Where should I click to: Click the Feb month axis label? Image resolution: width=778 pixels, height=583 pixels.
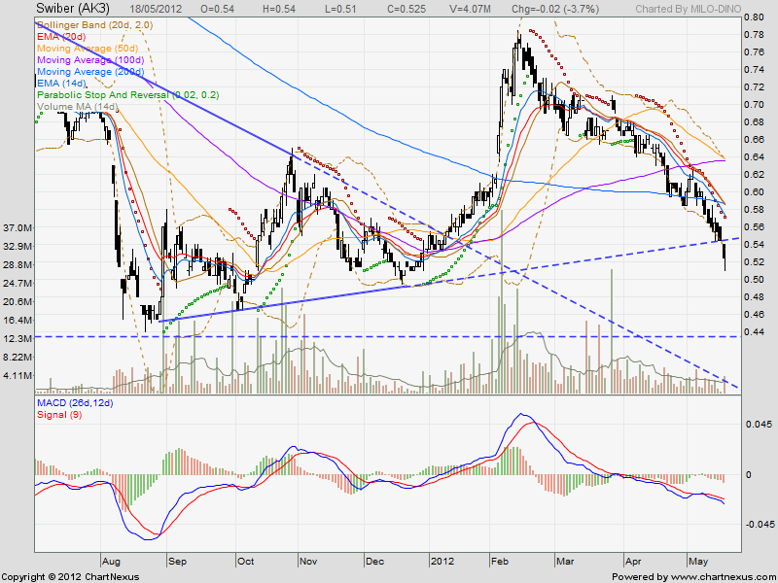coord(500,562)
